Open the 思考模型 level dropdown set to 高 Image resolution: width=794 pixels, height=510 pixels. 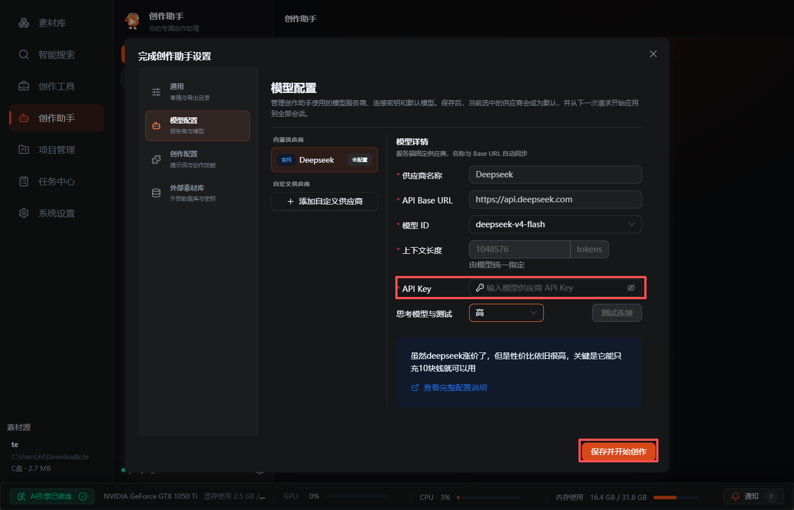click(506, 313)
